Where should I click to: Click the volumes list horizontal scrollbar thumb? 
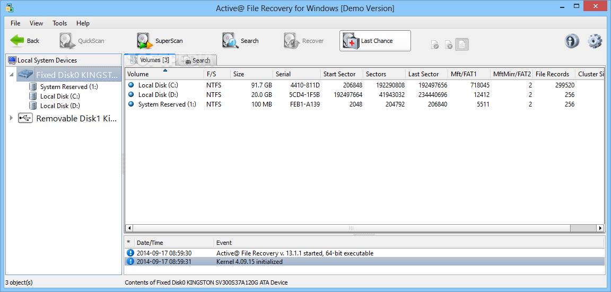[x=352, y=228]
